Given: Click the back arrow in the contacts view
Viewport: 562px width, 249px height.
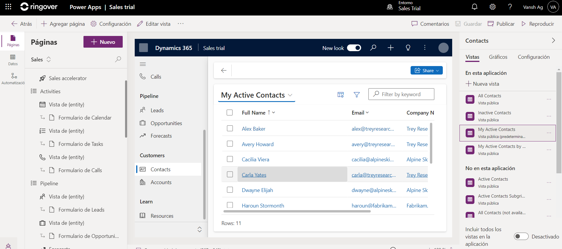Looking at the screenshot, I should click(x=224, y=70).
